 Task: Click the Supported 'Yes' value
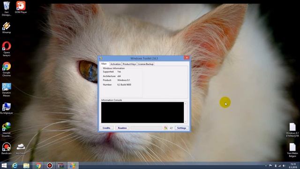(x=119, y=72)
